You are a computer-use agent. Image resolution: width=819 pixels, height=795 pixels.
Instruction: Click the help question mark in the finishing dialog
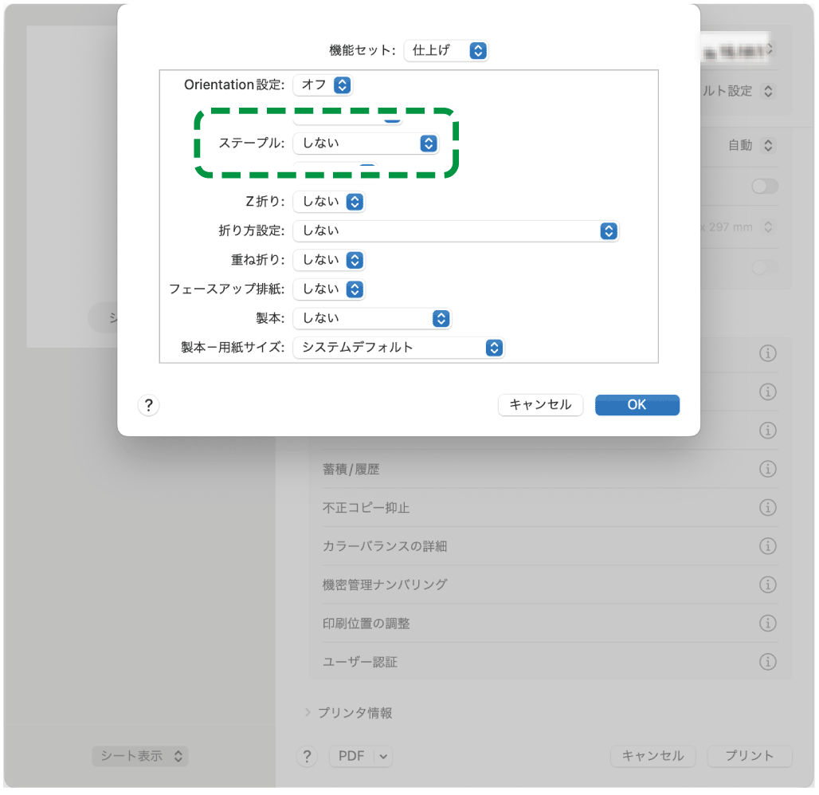pos(148,405)
